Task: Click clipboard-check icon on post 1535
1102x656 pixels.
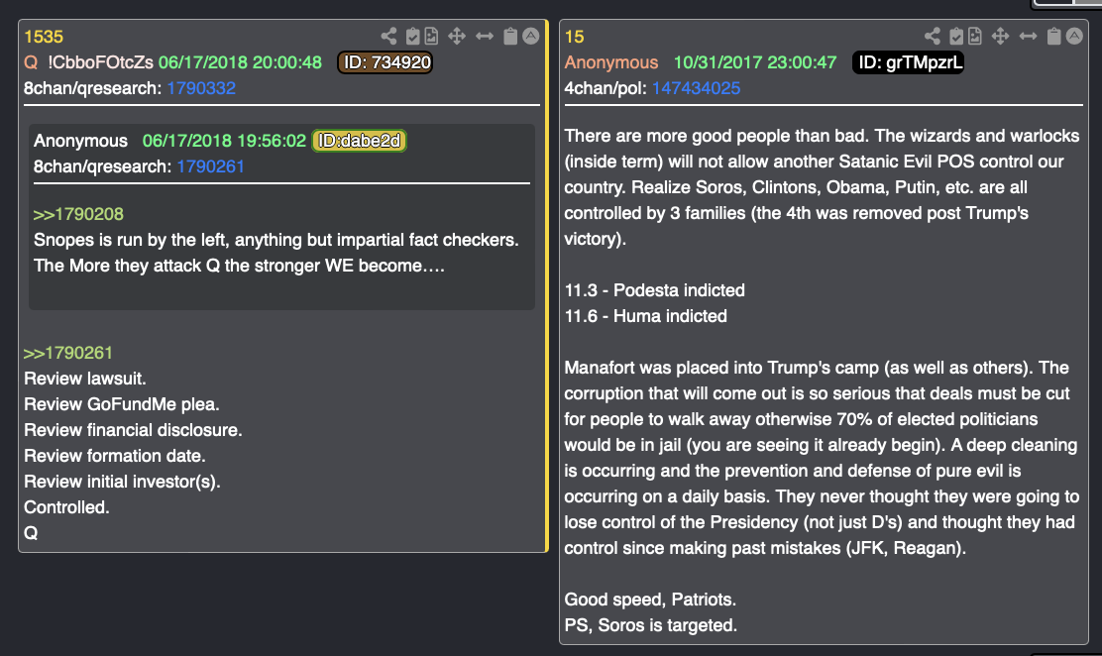Action: click(x=413, y=37)
